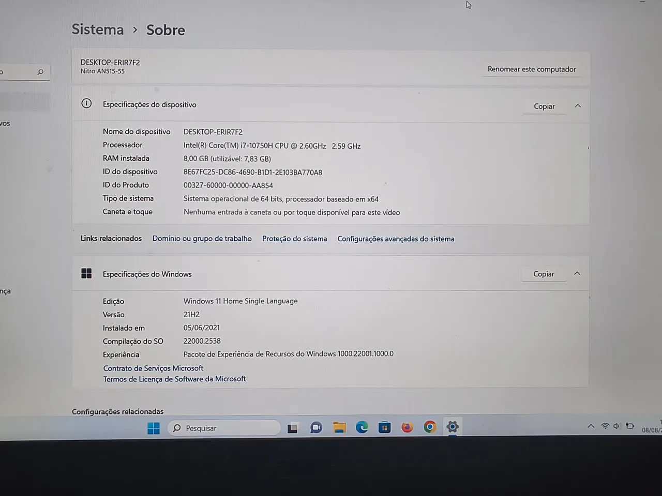The image size is (662, 496).
Task: Click the Pacote de Experiência value text
Action: click(289, 354)
